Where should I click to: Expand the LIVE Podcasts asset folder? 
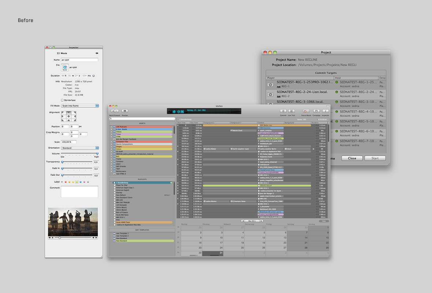(x=111, y=127)
